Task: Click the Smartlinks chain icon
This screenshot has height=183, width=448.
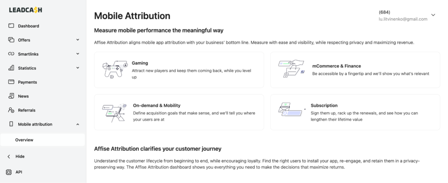Action: [11, 54]
